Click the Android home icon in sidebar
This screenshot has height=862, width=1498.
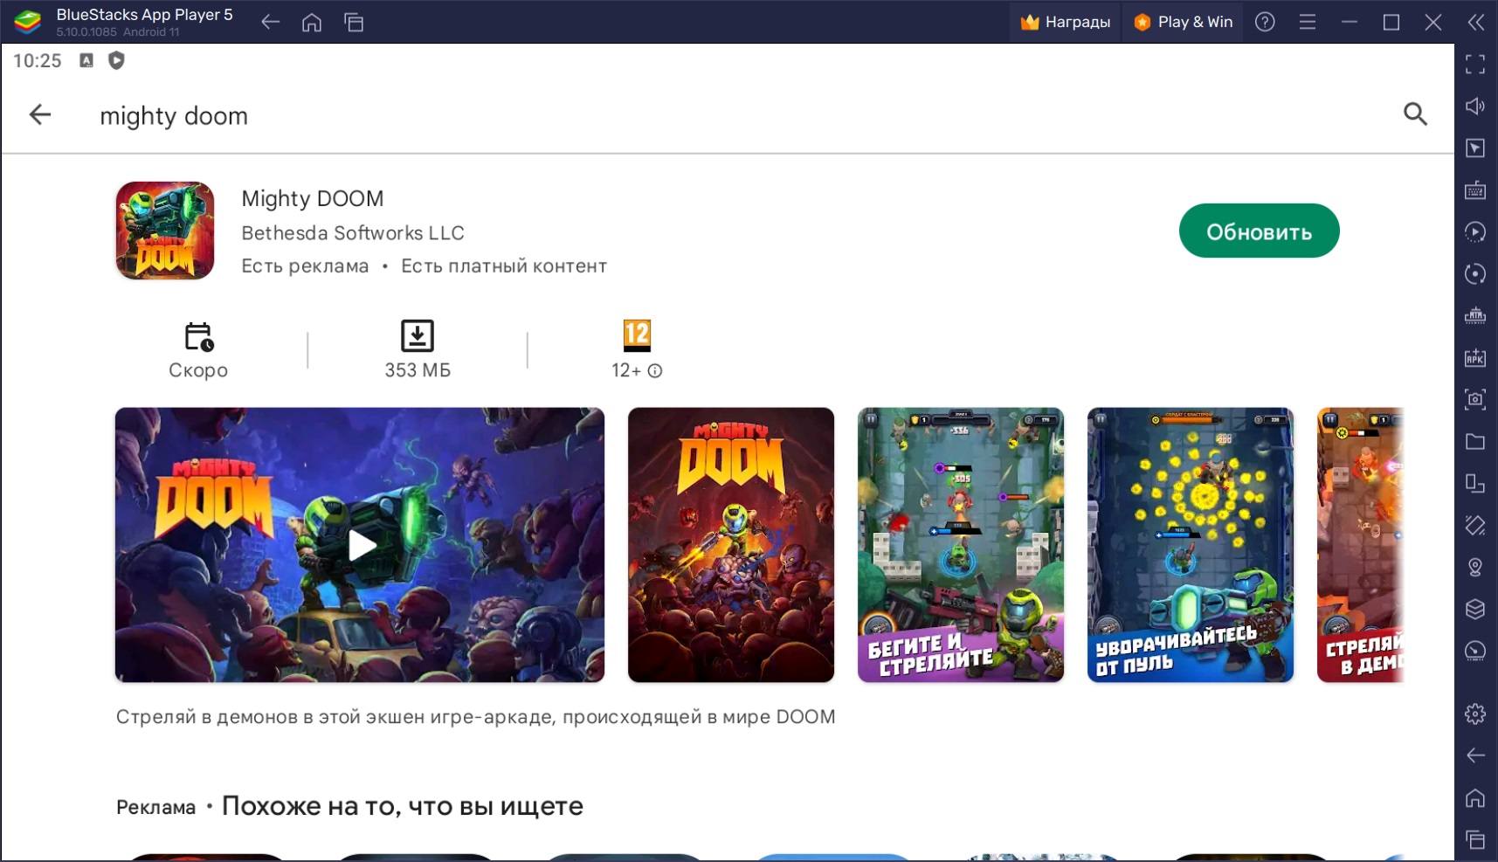point(1475,797)
